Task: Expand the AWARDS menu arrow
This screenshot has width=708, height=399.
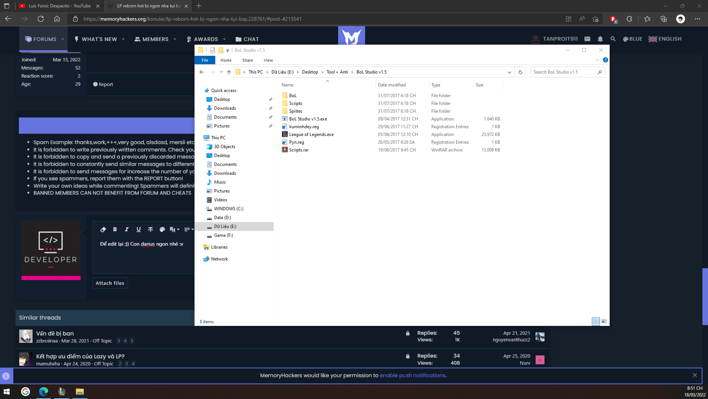Action: [224, 39]
